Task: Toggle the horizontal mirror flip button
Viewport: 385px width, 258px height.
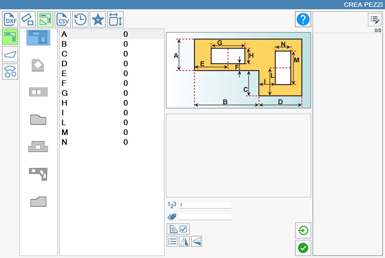Action: pyautogui.click(x=184, y=241)
